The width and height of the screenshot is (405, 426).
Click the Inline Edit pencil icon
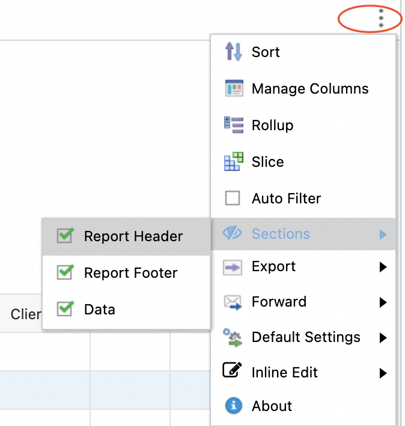point(233,373)
